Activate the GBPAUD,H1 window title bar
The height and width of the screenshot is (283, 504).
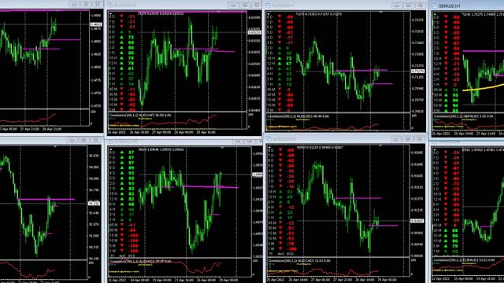[468, 6]
